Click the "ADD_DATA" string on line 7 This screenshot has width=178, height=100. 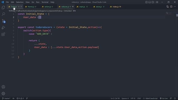tap(43, 34)
